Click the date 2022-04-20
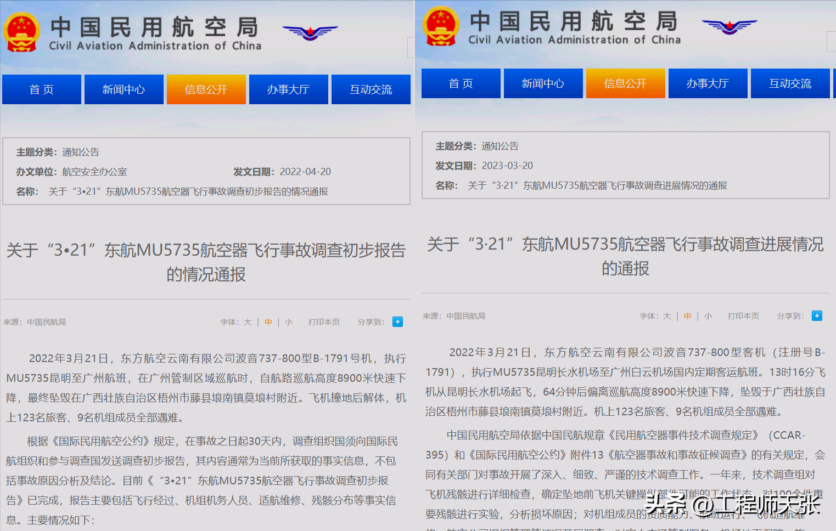The image size is (836, 531). coord(305,172)
